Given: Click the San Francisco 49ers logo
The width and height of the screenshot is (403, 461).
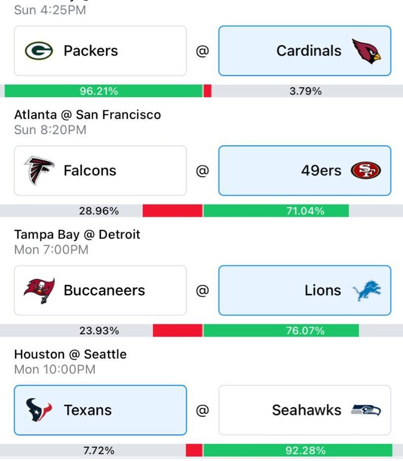Looking at the screenshot, I should coord(366,171).
